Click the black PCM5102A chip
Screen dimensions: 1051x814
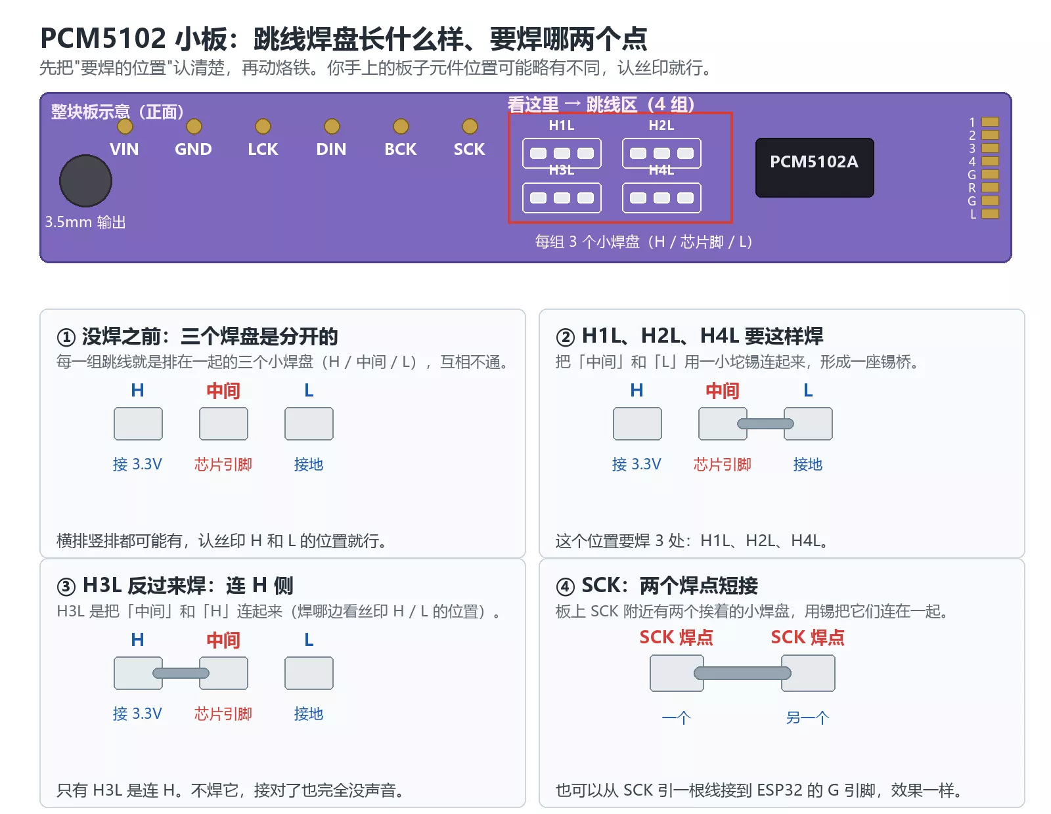pyautogui.click(x=815, y=167)
